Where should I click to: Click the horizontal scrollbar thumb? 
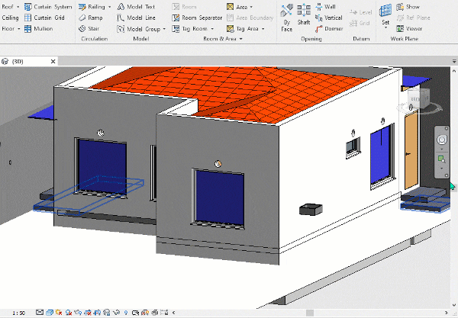tap(310, 313)
